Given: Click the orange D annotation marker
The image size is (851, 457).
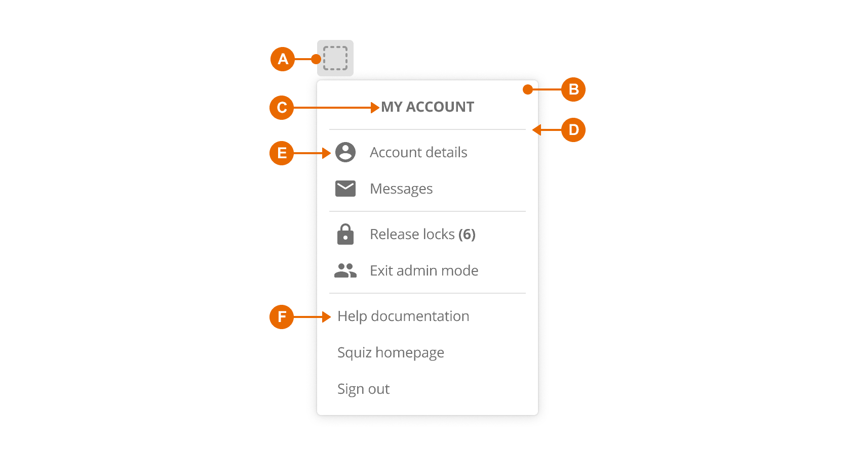Looking at the screenshot, I should click(573, 130).
